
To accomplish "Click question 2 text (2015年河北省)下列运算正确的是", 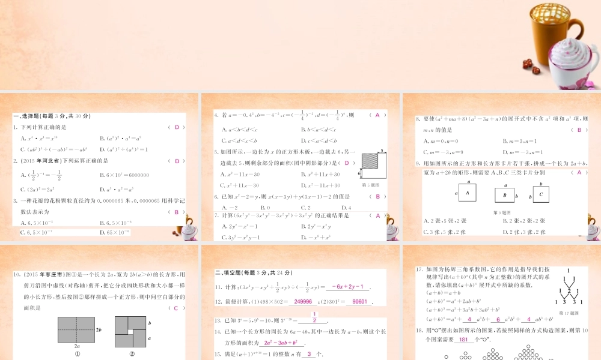I will 64,161.
